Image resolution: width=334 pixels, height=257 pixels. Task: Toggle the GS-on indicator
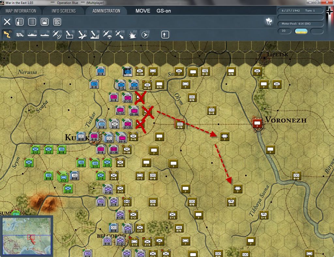pyautogui.click(x=164, y=11)
